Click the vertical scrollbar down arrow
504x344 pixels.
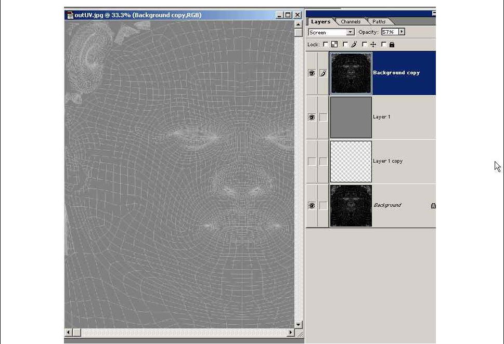pyautogui.click(x=298, y=325)
